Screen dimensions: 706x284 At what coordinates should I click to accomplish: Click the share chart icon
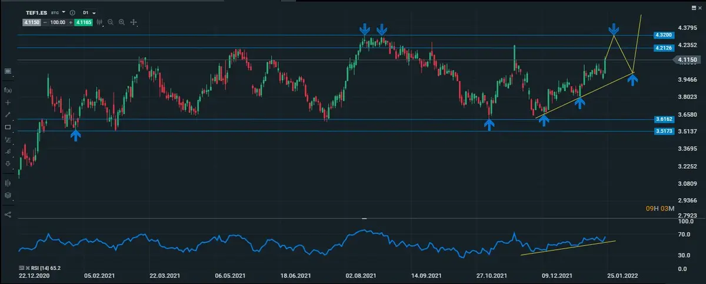click(x=8, y=214)
